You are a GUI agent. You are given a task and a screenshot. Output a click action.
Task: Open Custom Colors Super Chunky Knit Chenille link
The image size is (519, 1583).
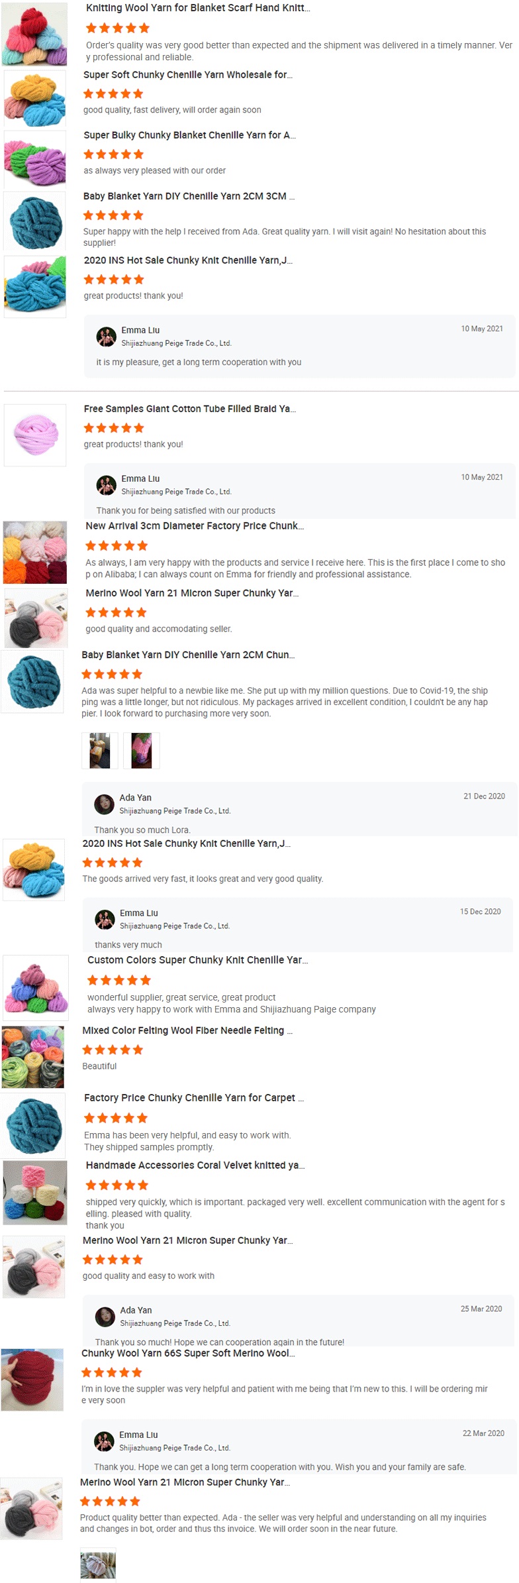(x=198, y=959)
